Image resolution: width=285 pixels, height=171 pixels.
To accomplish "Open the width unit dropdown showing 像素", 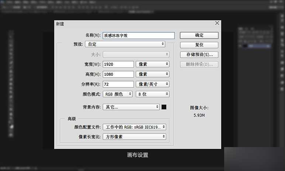I will tap(153, 64).
